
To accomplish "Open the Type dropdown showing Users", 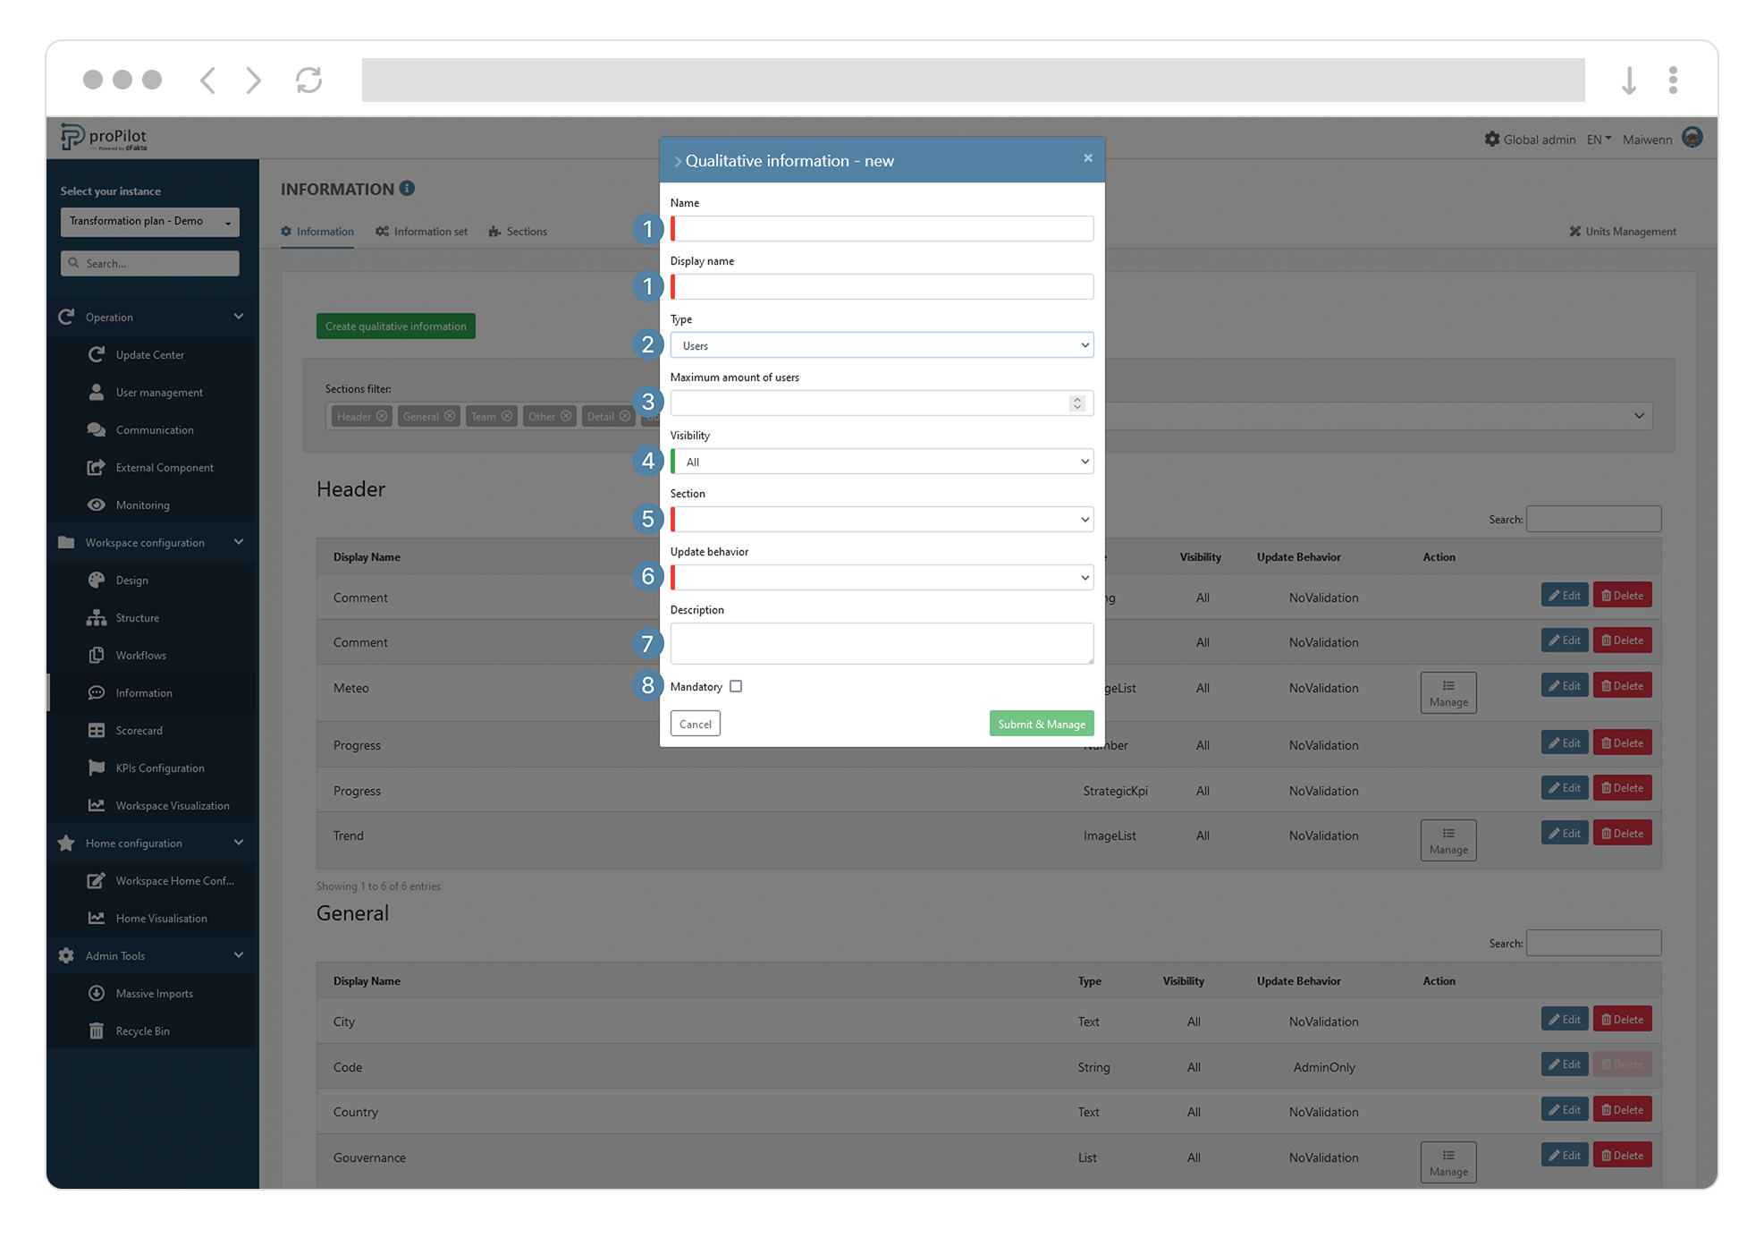I will click(x=882, y=344).
